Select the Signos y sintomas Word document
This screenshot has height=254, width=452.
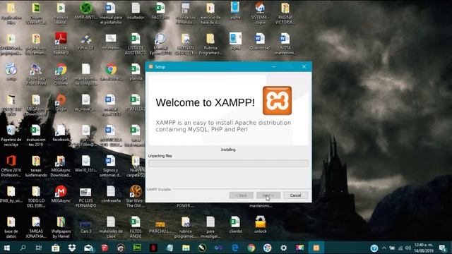tap(111, 167)
